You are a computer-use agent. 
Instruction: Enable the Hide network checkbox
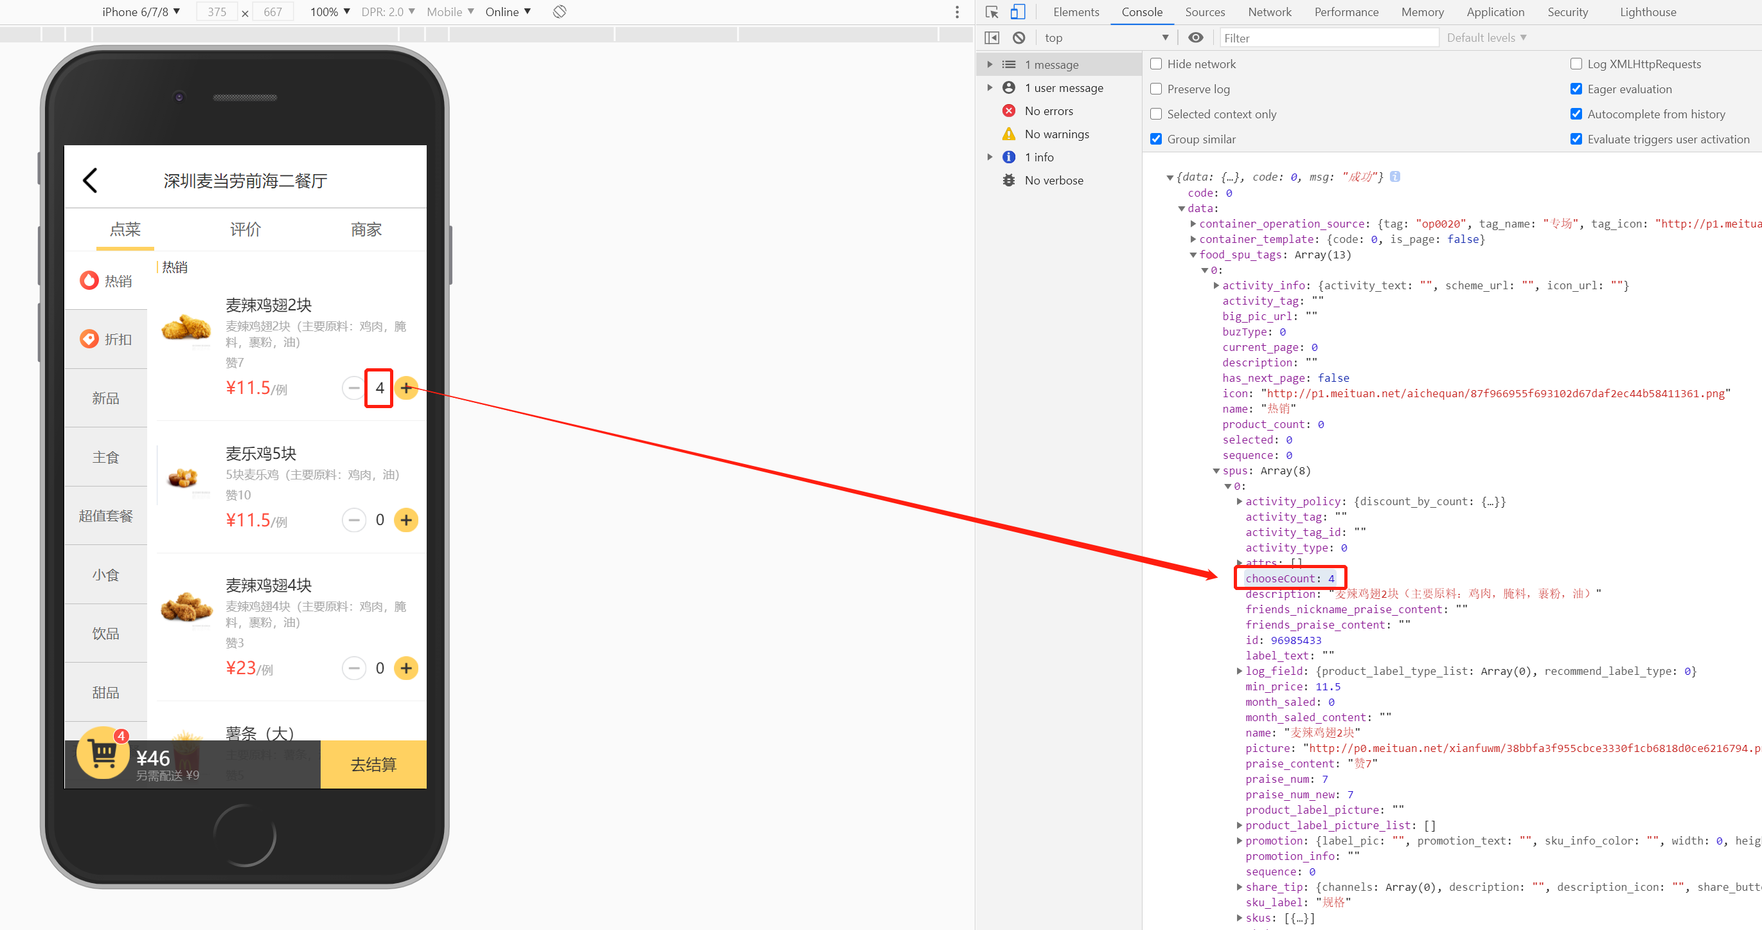(x=1156, y=64)
